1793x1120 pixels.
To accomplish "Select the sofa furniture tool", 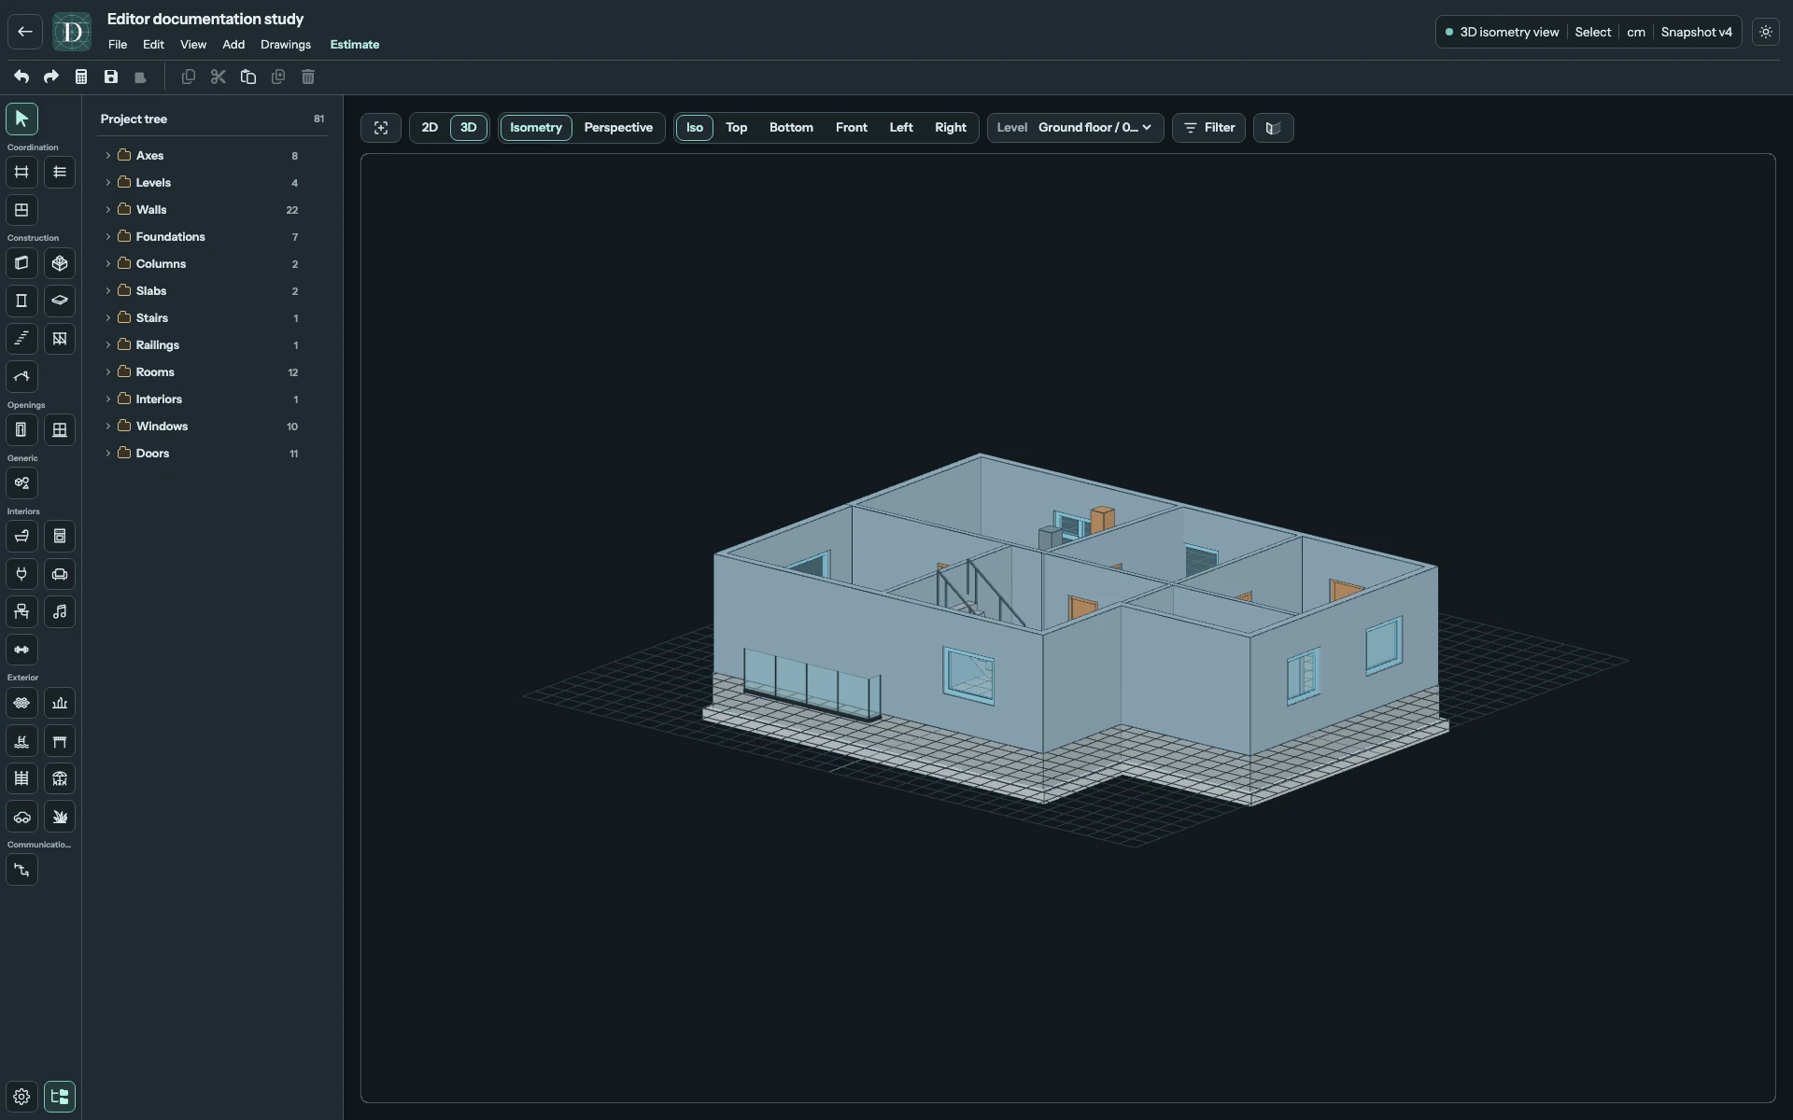I will (x=60, y=574).
